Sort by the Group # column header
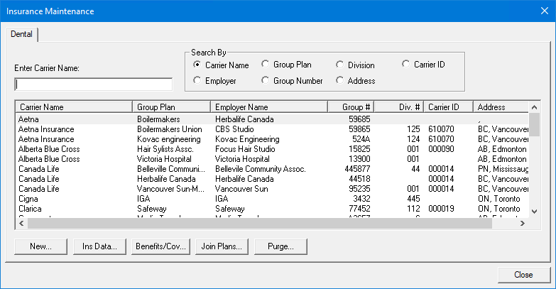 pyautogui.click(x=351, y=107)
